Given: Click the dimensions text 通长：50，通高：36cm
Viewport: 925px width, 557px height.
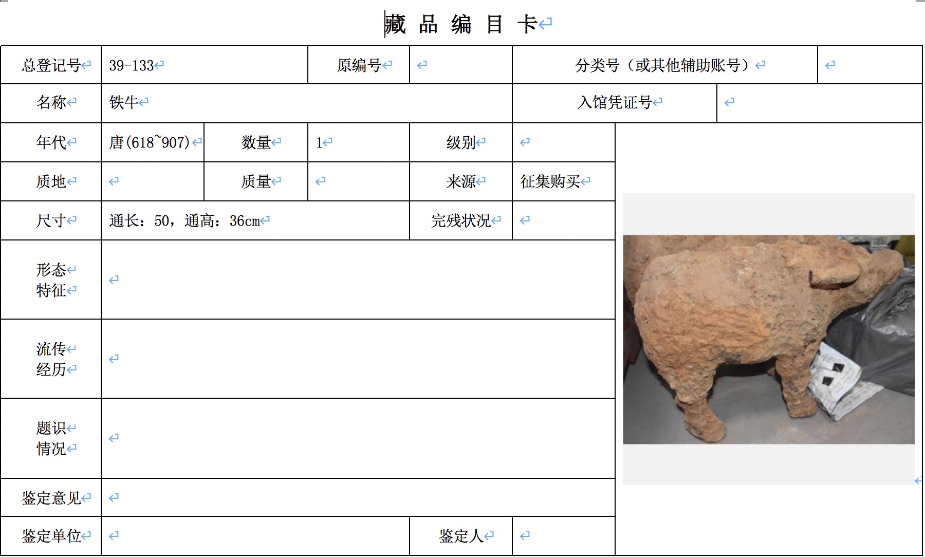Looking at the screenshot, I should pos(184,221).
